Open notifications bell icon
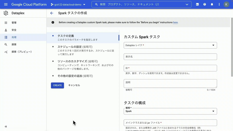 (x=212, y=4)
